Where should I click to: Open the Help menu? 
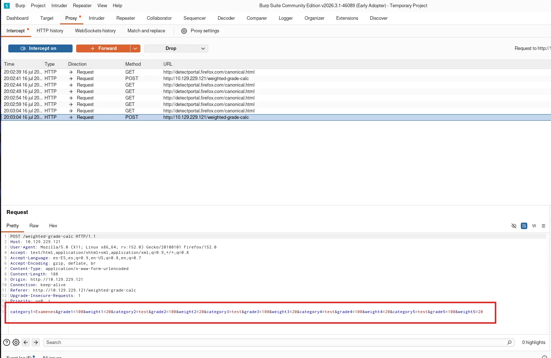(117, 6)
